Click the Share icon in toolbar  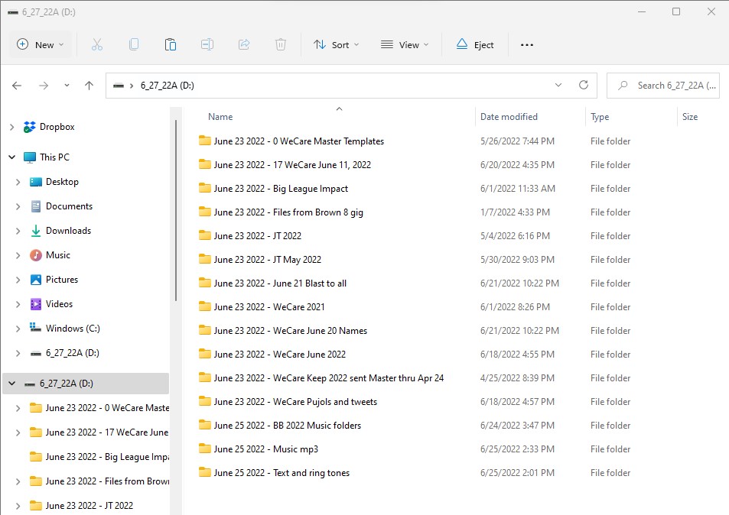click(x=244, y=44)
